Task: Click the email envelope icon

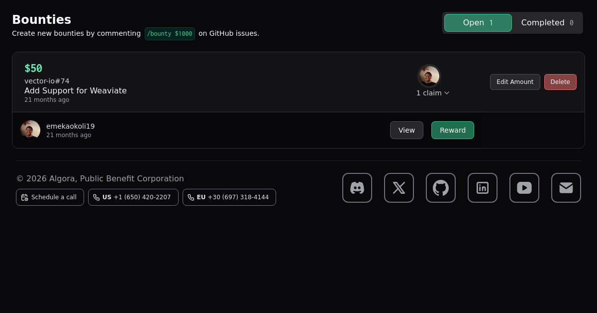Action: point(566,188)
